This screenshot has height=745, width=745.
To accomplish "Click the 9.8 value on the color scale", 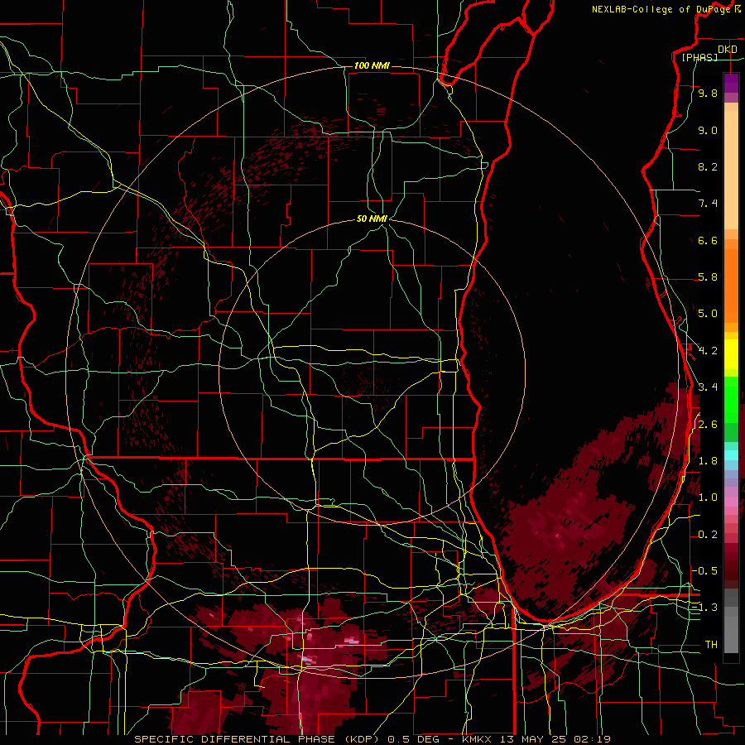I will (708, 94).
